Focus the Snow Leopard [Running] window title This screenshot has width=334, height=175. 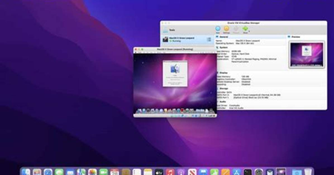(175, 49)
